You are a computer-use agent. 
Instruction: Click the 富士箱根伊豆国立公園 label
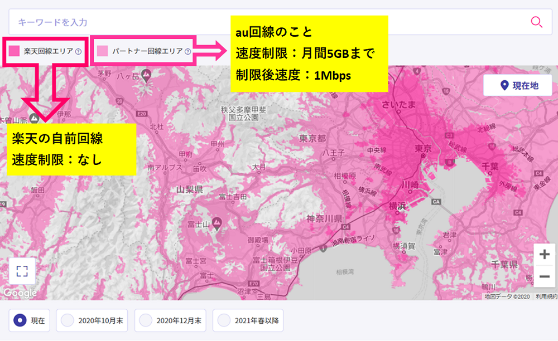click(276, 264)
